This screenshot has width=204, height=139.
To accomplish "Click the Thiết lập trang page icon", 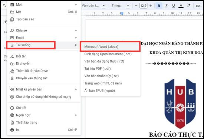I will coord(12,123).
